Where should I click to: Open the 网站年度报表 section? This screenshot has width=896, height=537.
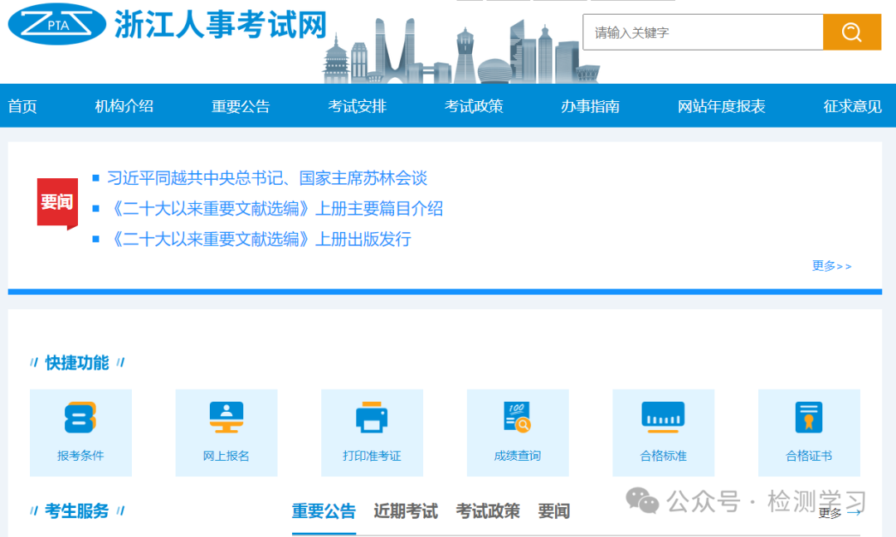point(720,106)
